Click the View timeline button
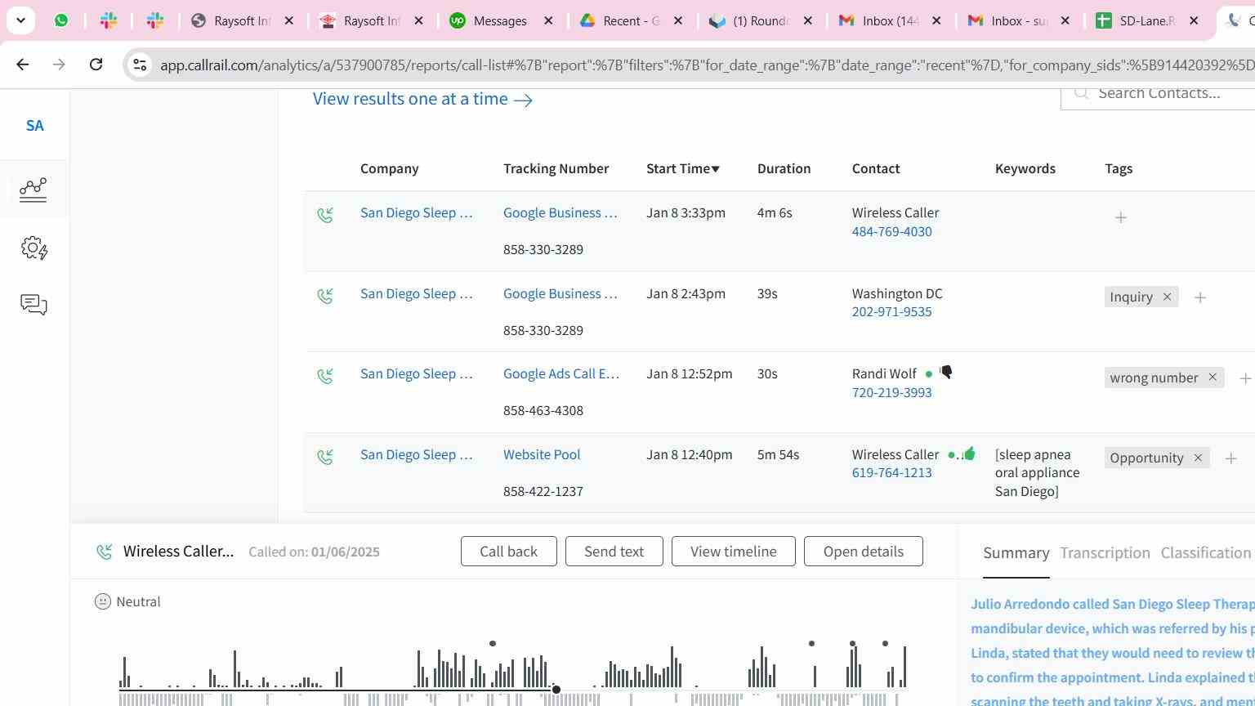Viewport: 1255px width, 706px height. point(733,552)
